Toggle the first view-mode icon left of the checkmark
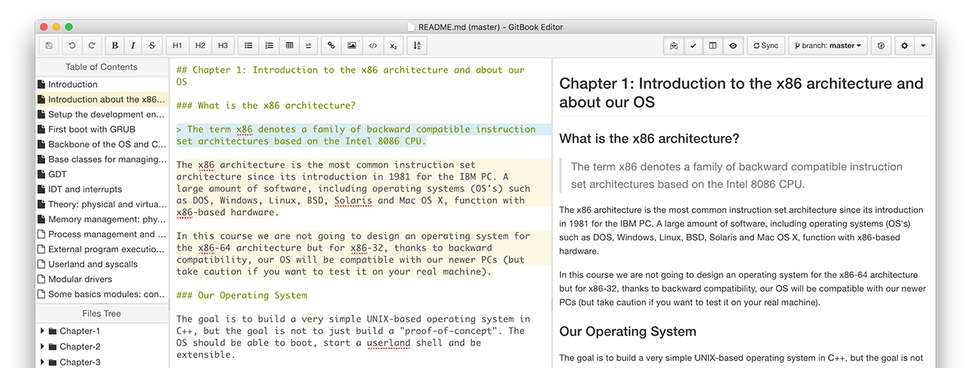Image resolution: width=971 pixels, height=368 pixels. [674, 46]
